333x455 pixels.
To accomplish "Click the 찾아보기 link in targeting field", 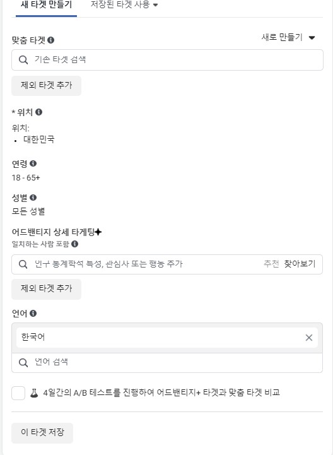I will 300,264.
